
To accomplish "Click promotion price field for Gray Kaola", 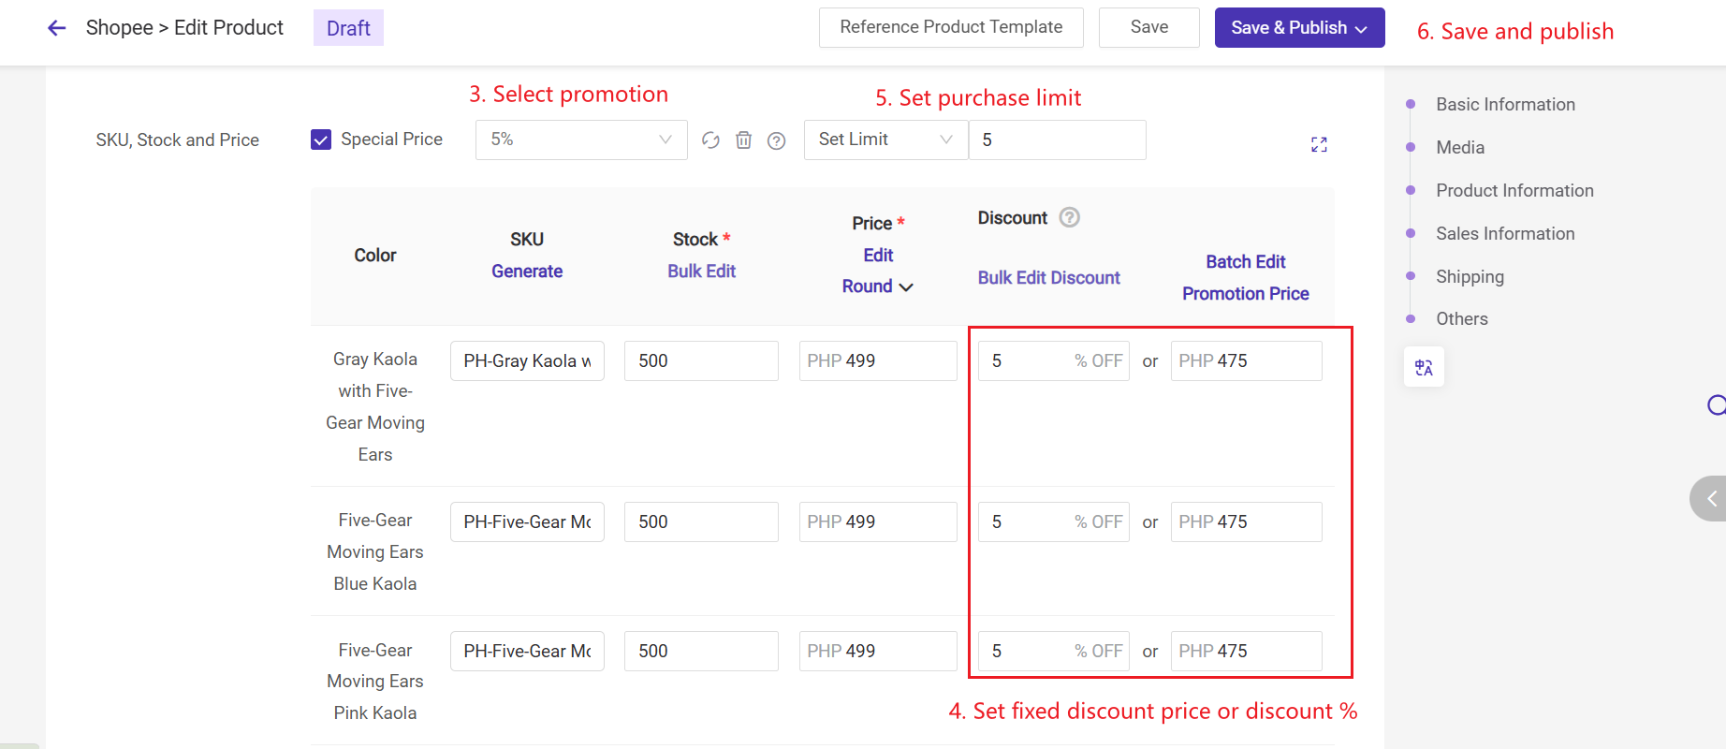I will [1246, 360].
